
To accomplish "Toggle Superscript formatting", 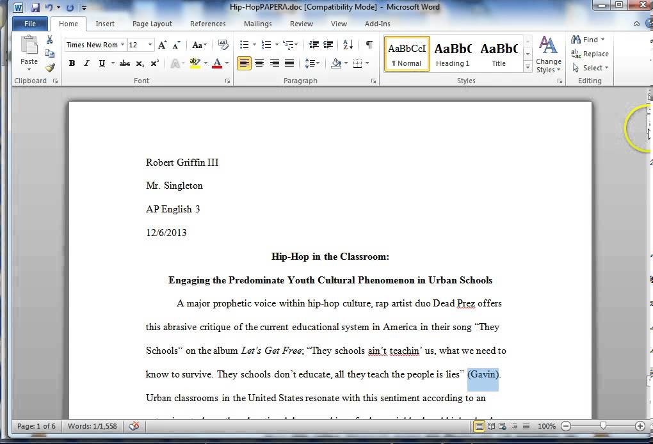I will [154, 63].
